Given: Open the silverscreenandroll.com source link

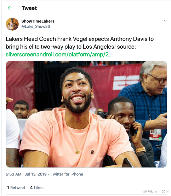Looking at the screenshot, I should coord(59,55).
